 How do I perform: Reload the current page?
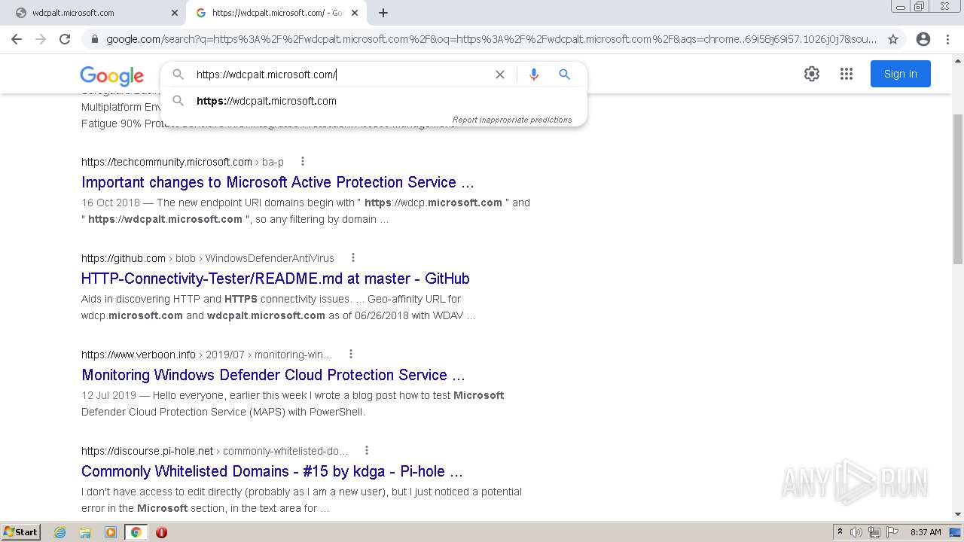click(65, 39)
